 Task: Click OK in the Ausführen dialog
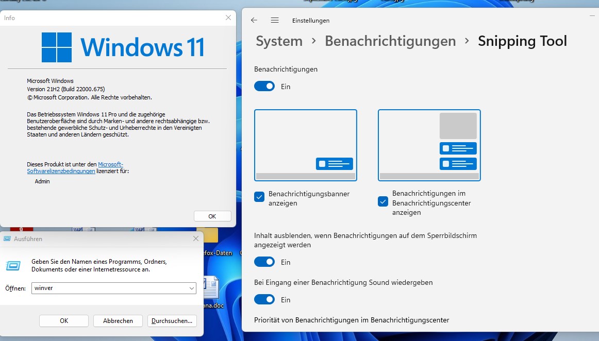point(64,321)
